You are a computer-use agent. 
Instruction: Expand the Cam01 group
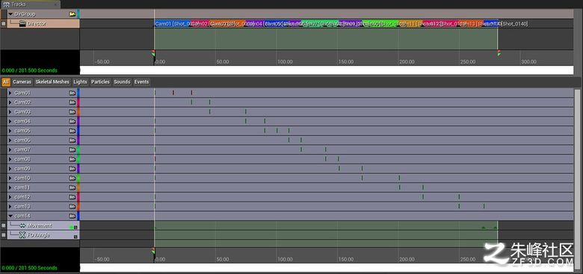(x=10, y=93)
